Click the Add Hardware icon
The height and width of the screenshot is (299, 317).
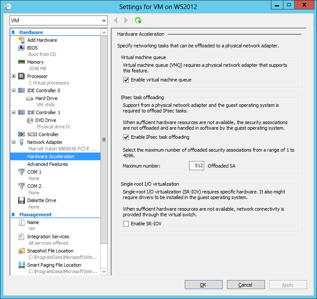tap(22, 40)
